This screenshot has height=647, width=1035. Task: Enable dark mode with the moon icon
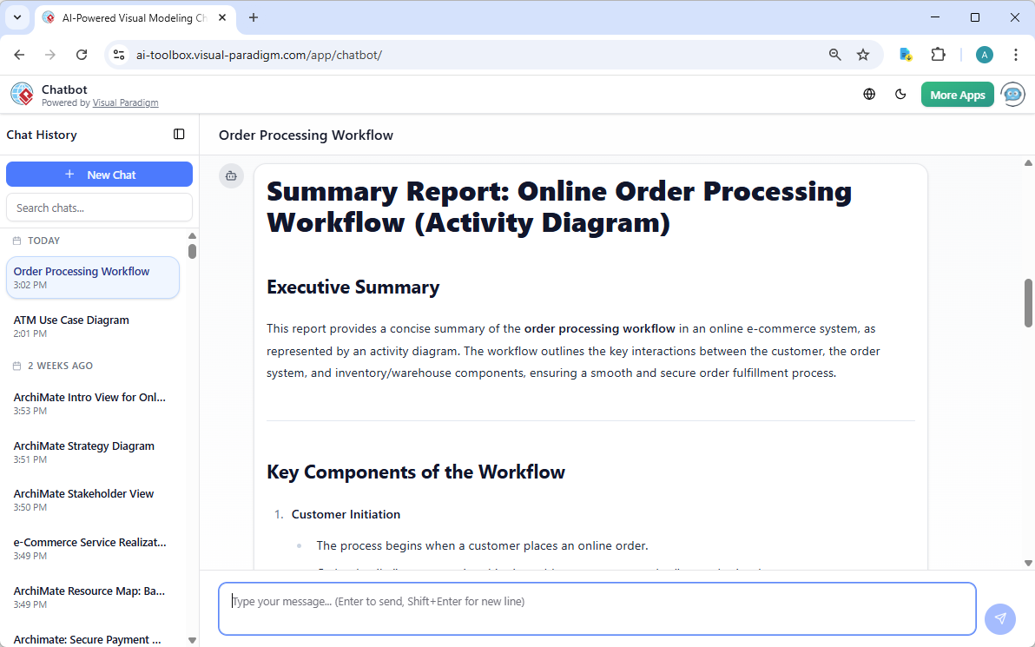pos(900,94)
